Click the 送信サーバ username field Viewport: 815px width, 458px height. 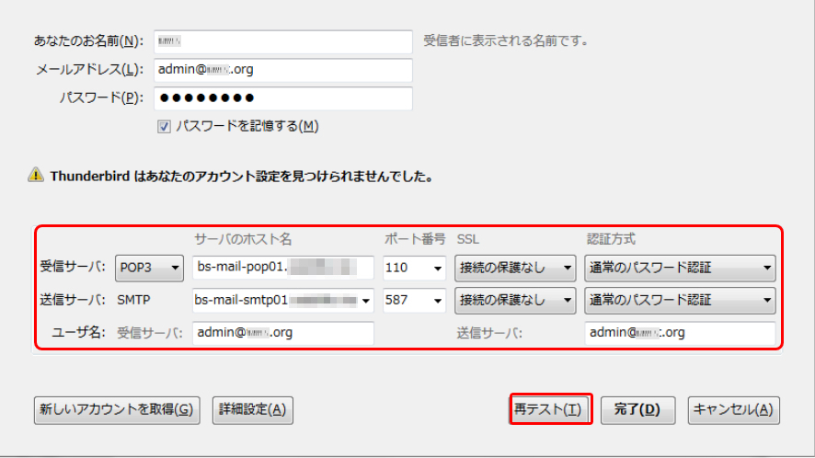click(x=679, y=333)
